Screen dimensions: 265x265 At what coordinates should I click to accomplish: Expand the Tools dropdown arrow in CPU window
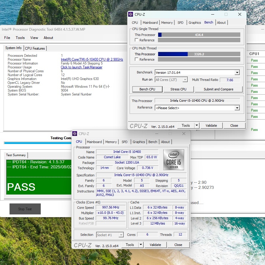point(141,245)
